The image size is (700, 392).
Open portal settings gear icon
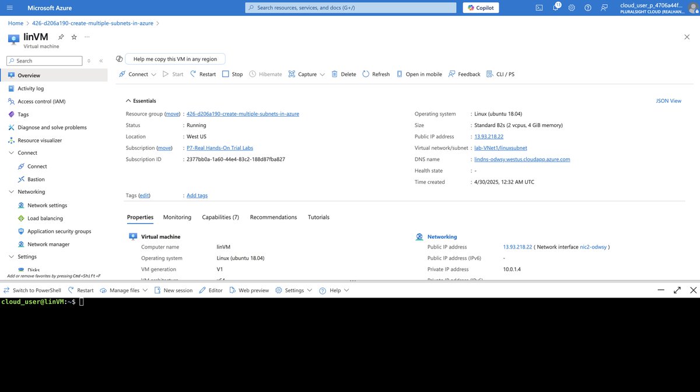click(571, 8)
